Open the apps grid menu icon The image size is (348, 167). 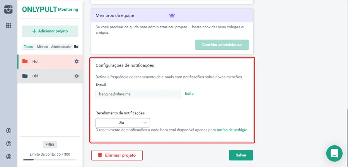pos(9,26)
